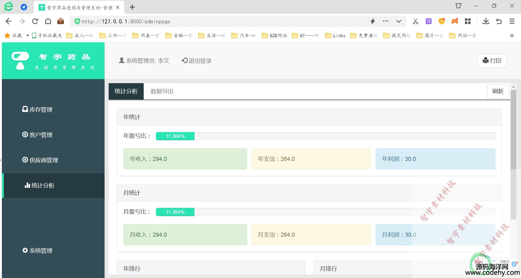
Task: Click the browser reload icon
Action: click(35, 21)
